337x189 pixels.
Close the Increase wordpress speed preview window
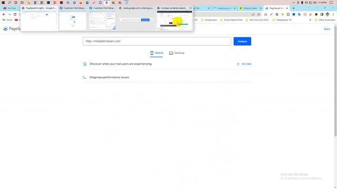coord(191,8)
